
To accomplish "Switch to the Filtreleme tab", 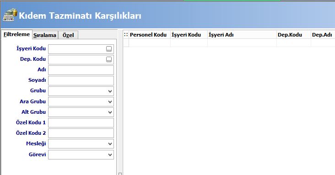I will 16,34.
